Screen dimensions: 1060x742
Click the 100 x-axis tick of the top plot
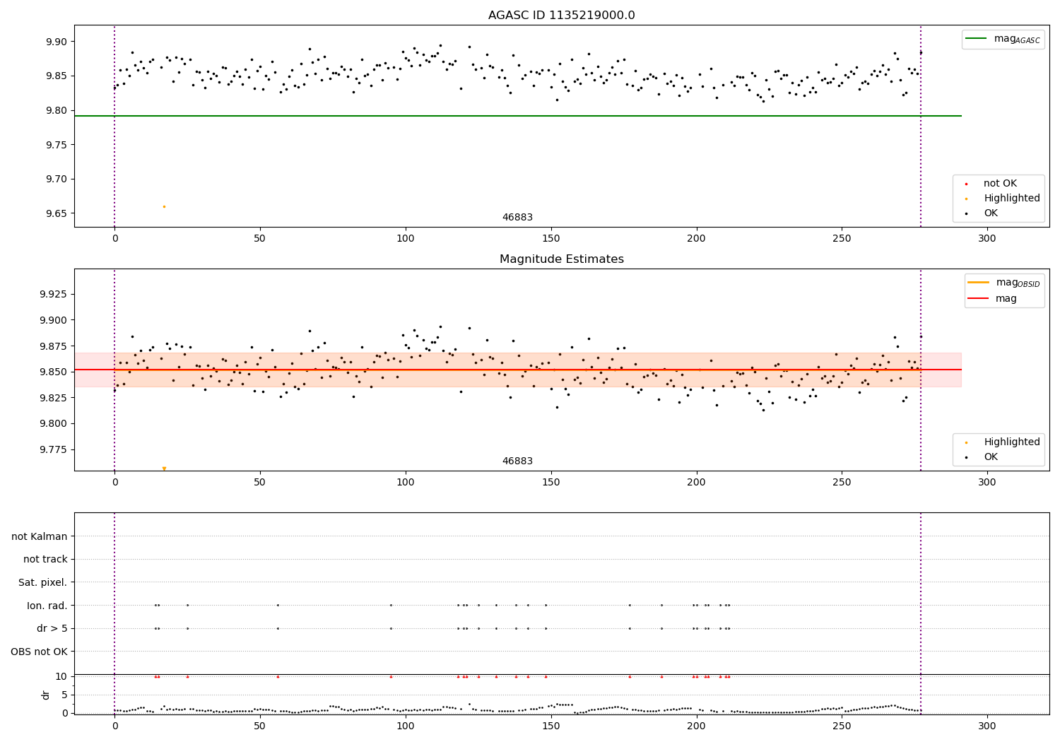[x=406, y=239]
